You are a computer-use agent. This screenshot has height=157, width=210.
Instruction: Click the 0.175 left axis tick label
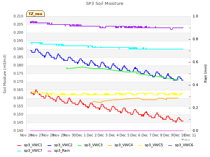(18, 74)
